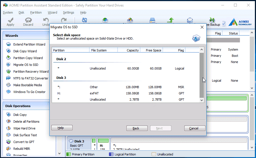Click the Disk 3 group heading in the list
This screenshot has width=256, height=158.
tap(61, 78)
